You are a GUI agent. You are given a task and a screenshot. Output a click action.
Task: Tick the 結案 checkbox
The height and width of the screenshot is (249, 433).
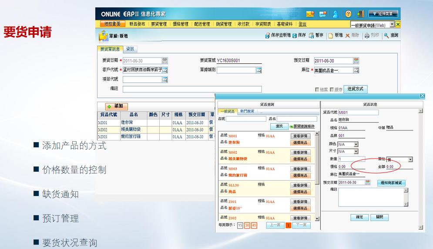pyautogui.click(x=317, y=90)
